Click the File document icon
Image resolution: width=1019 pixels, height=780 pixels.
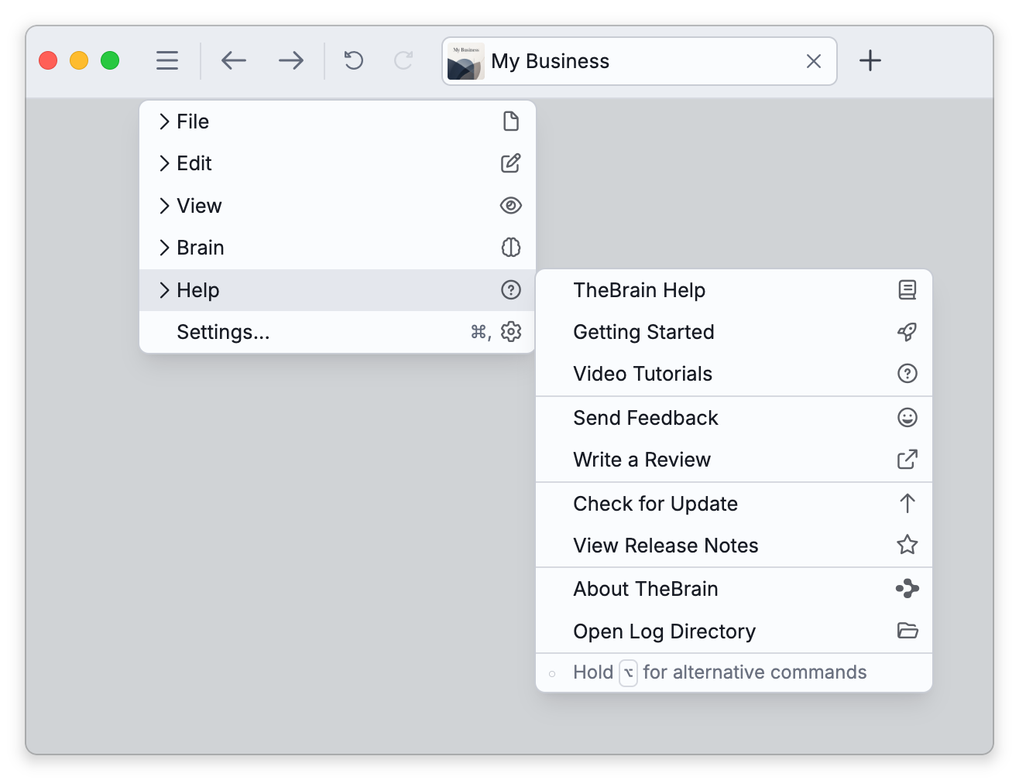pos(511,121)
